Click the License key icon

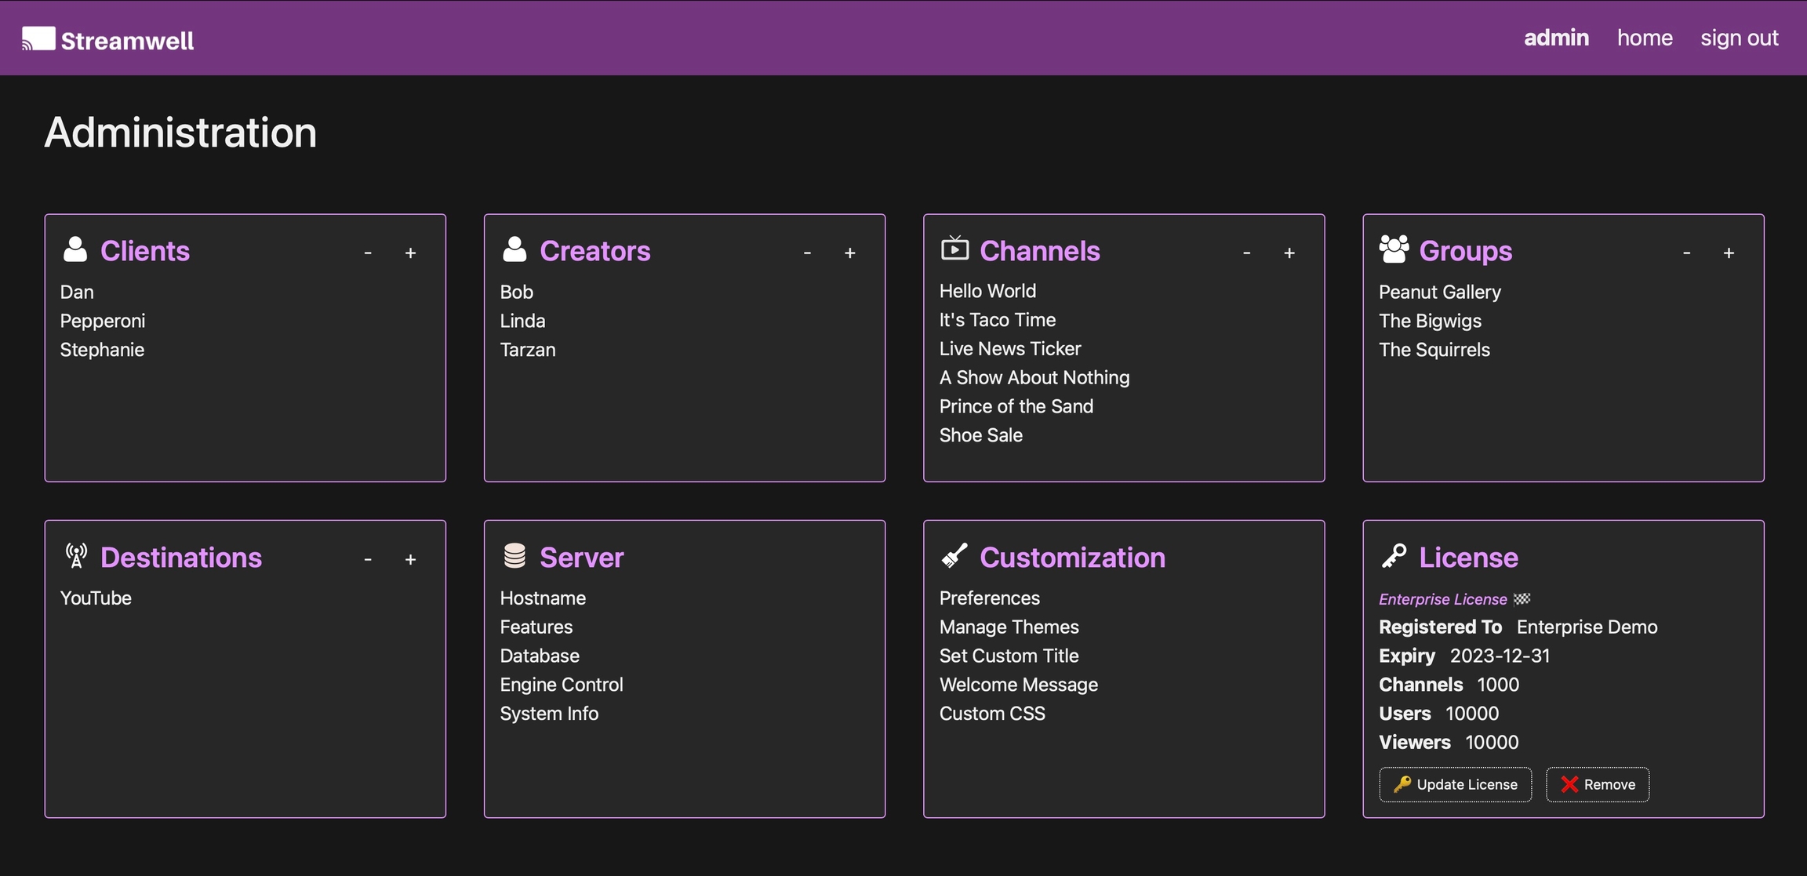1394,556
